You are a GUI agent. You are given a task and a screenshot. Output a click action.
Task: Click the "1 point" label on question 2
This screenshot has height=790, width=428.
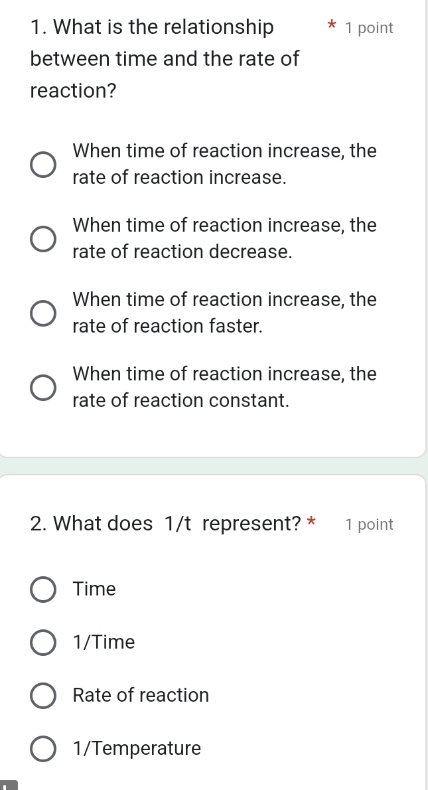click(x=368, y=524)
